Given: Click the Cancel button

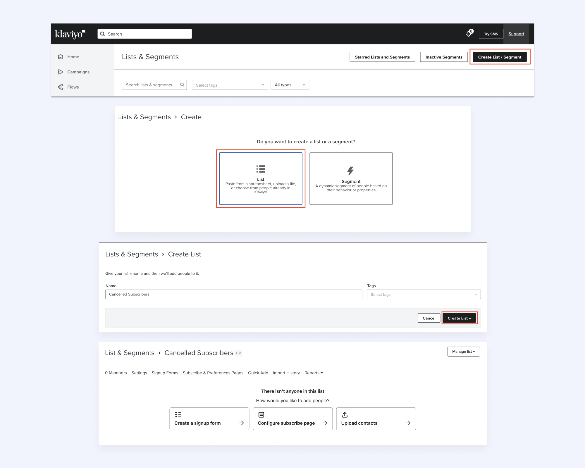Looking at the screenshot, I should point(429,318).
